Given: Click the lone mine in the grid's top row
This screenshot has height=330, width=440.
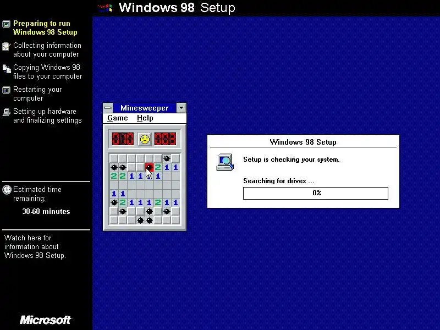Looking at the screenshot, I should (x=167, y=158).
